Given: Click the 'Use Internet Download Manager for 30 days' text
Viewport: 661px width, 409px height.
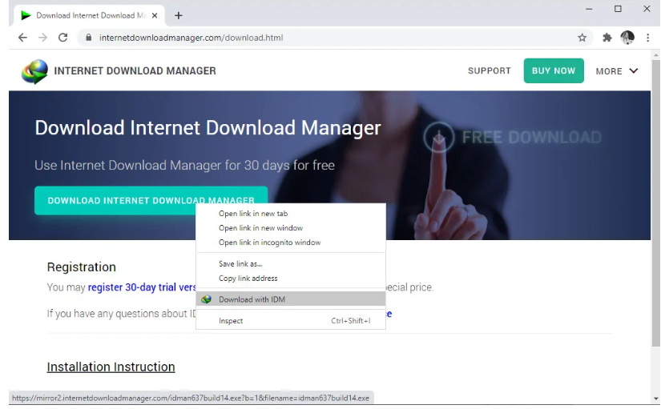Looking at the screenshot, I should (x=184, y=165).
